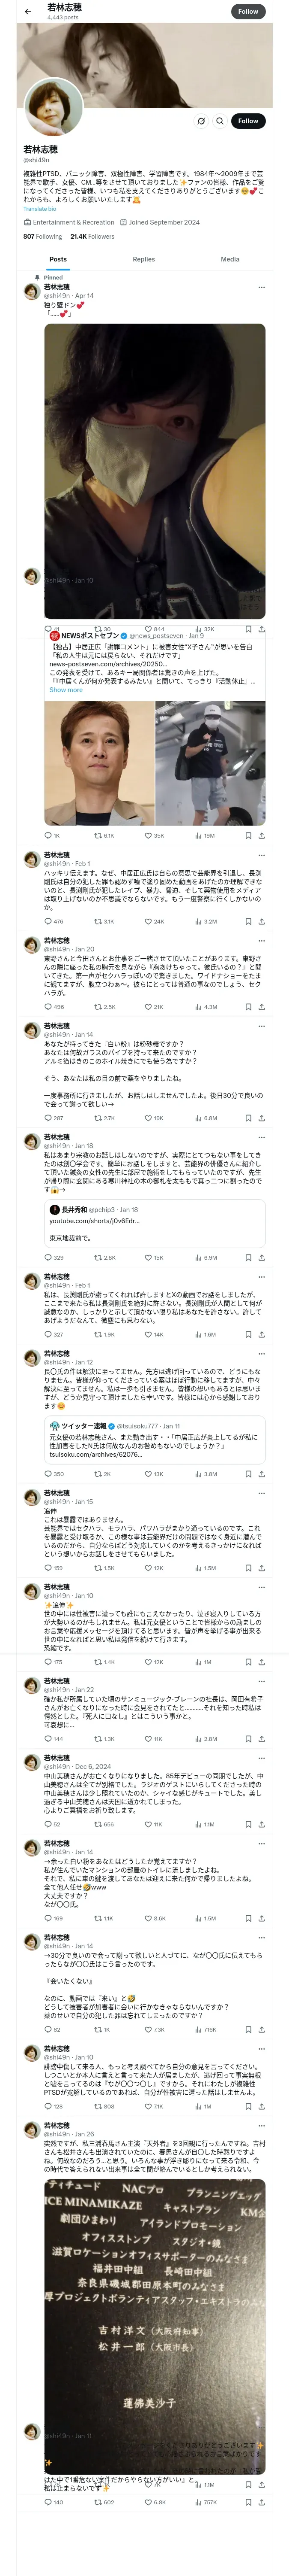
Task: Click the back arrow in the header
Action: pyautogui.click(x=28, y=12)
